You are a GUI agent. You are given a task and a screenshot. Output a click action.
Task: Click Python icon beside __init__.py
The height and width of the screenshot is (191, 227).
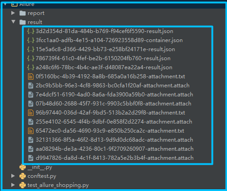point(23,167)
